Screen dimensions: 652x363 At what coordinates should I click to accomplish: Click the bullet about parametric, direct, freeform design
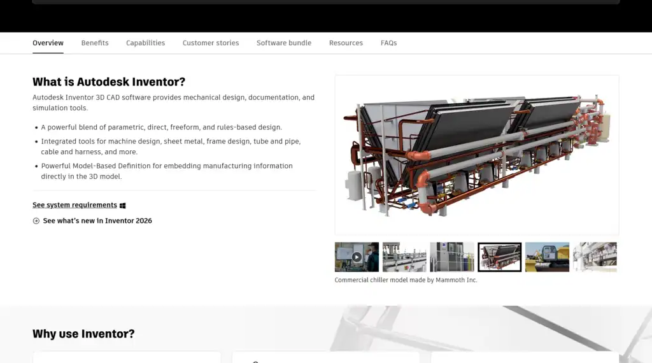click(x=161, y=127)
